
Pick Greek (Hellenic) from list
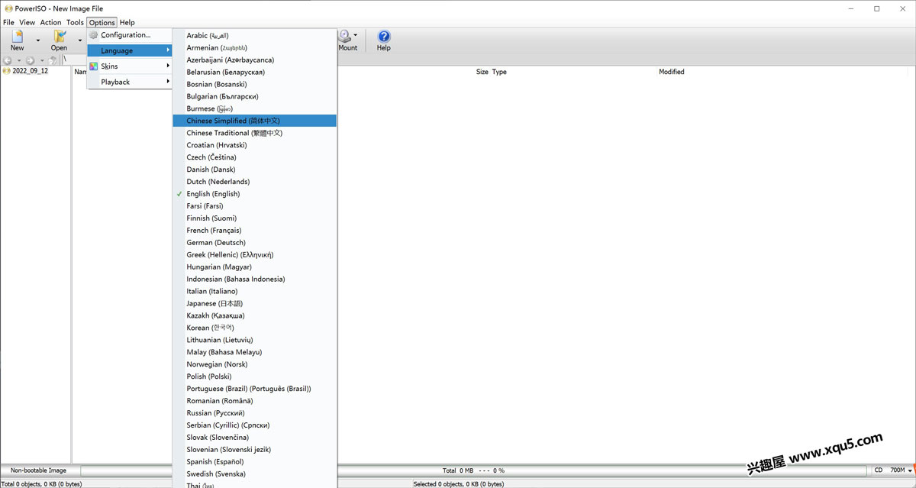click(x=255, y=255)
